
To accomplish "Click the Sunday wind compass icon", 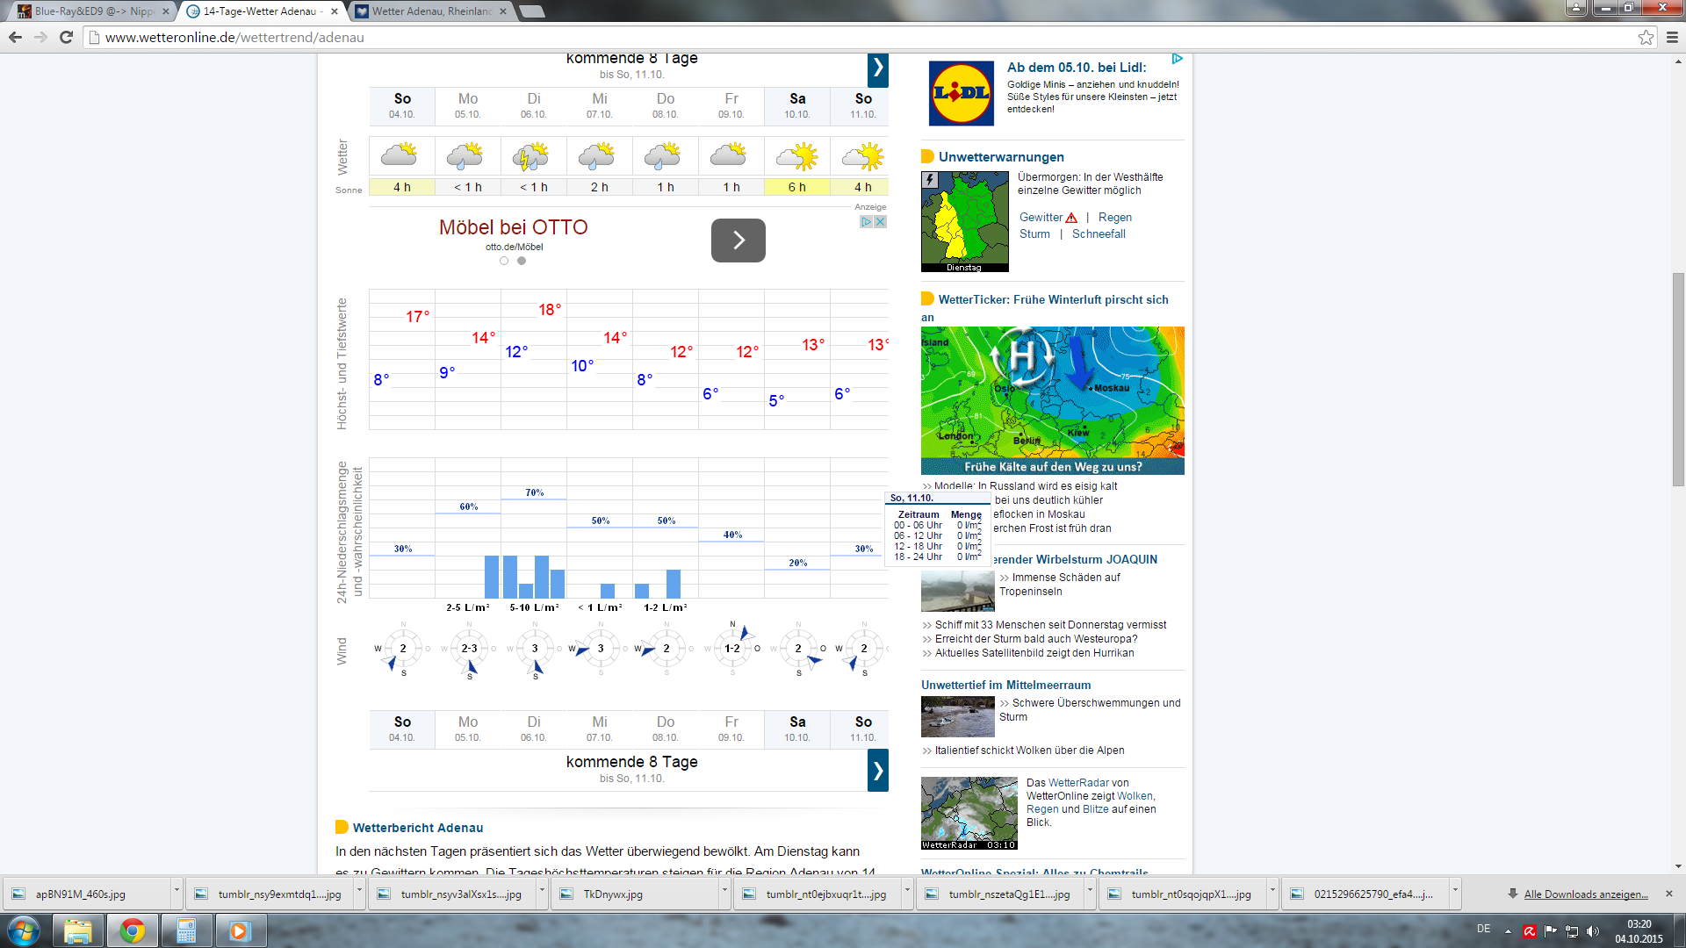I will (x=401, y=650).
